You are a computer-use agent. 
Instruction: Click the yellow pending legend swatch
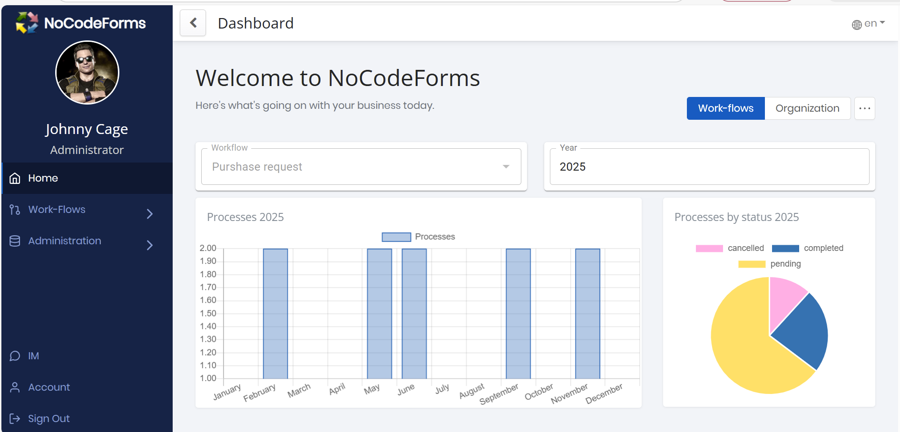click(752, 264)
